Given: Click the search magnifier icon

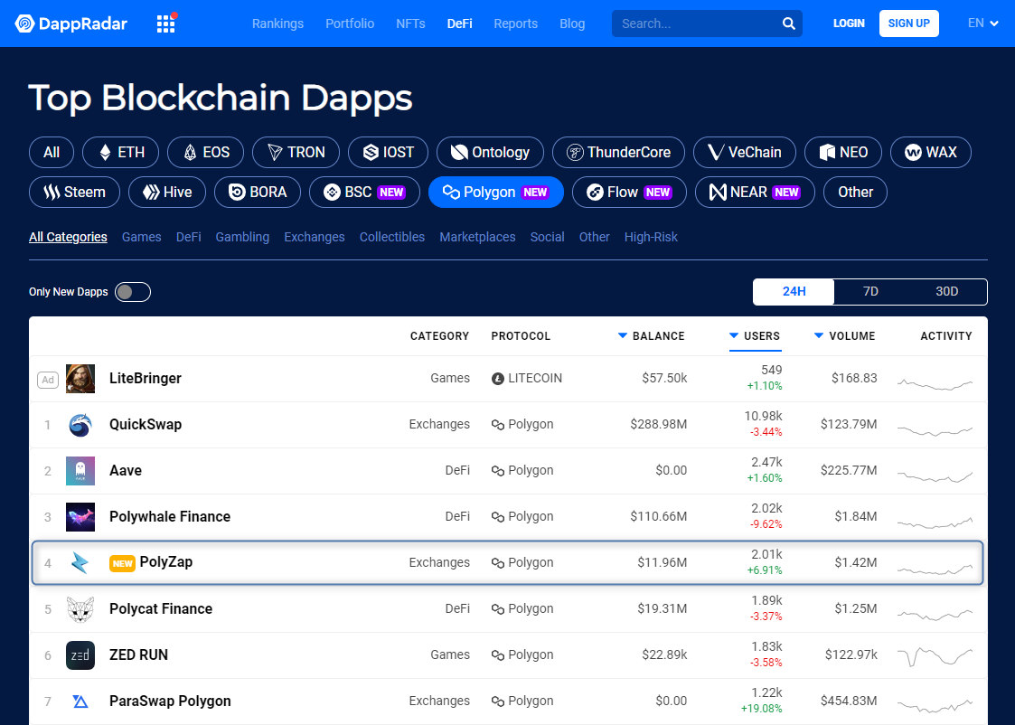Looking at the screenshot, I should (x=788, y=24).
